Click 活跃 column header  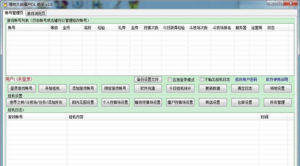click(89, 28)
